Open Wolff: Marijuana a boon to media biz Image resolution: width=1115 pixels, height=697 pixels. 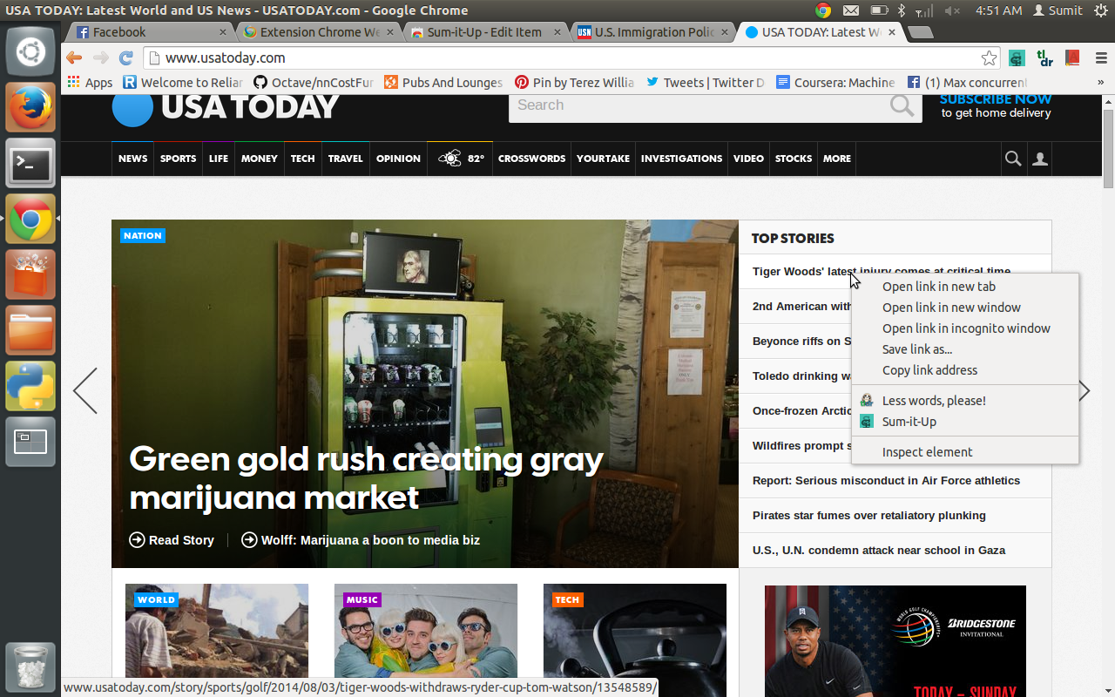click(361, 540)
